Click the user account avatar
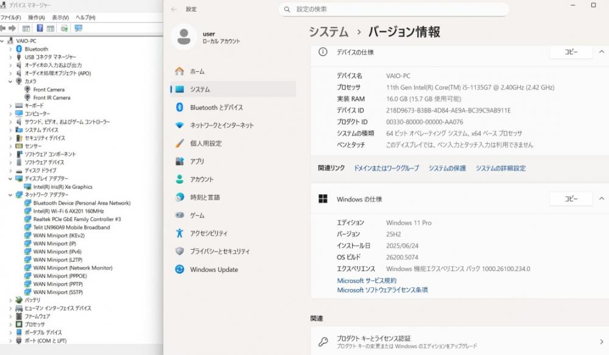Viewport: 609px width, 355px height. (184, 37)
